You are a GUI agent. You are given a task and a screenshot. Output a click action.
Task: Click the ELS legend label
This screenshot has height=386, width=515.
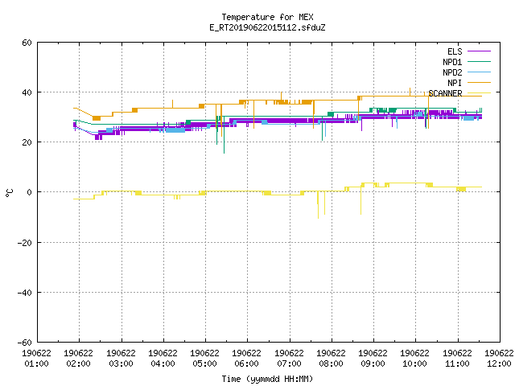455,51
